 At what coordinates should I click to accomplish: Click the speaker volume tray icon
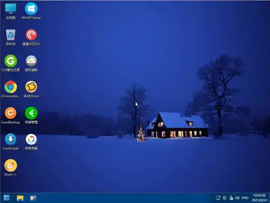[x=237, y=198]
